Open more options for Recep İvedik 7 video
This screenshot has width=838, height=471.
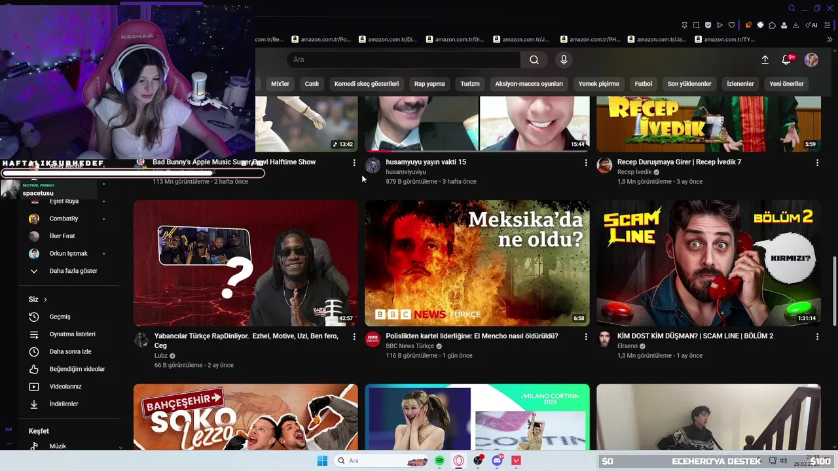[817, 162]
